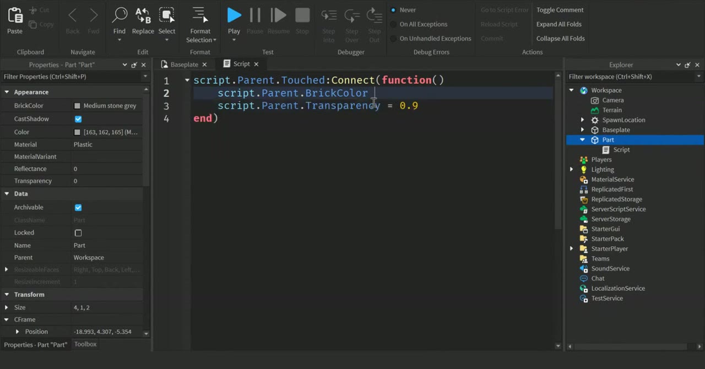Collapse the Data properties section
Screen dimensions: 705x369
pos(7,194)
